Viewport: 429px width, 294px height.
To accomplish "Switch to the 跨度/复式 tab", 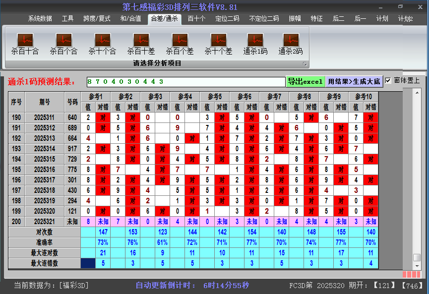I will 97,19.
